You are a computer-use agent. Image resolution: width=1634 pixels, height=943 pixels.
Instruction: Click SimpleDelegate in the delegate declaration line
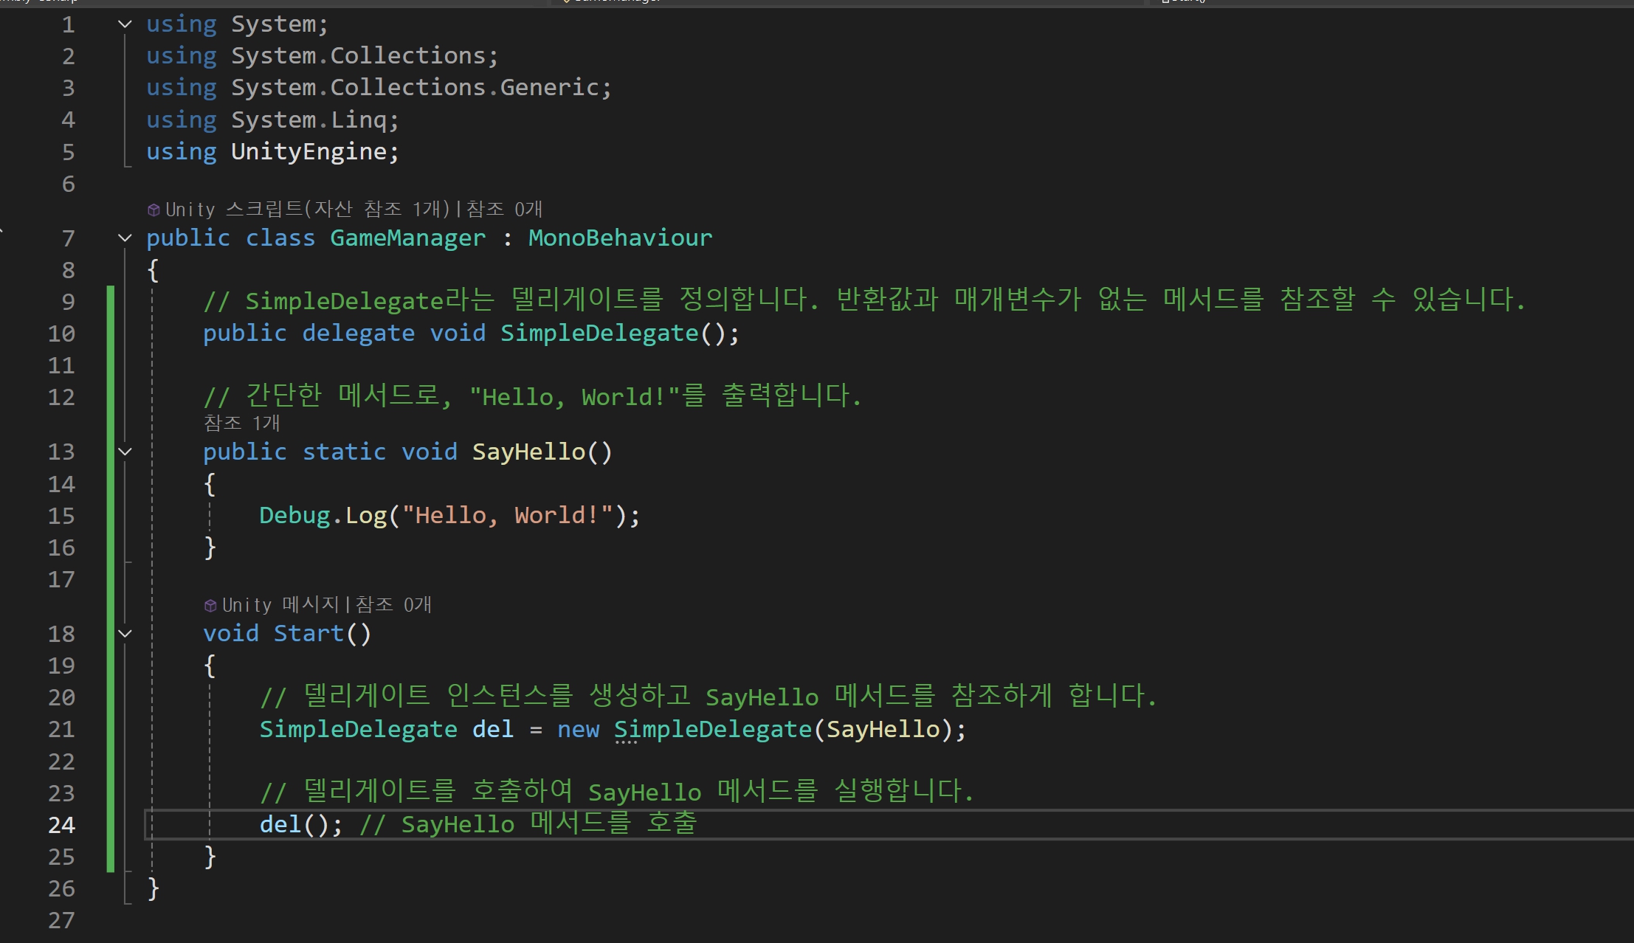[599, 334]
